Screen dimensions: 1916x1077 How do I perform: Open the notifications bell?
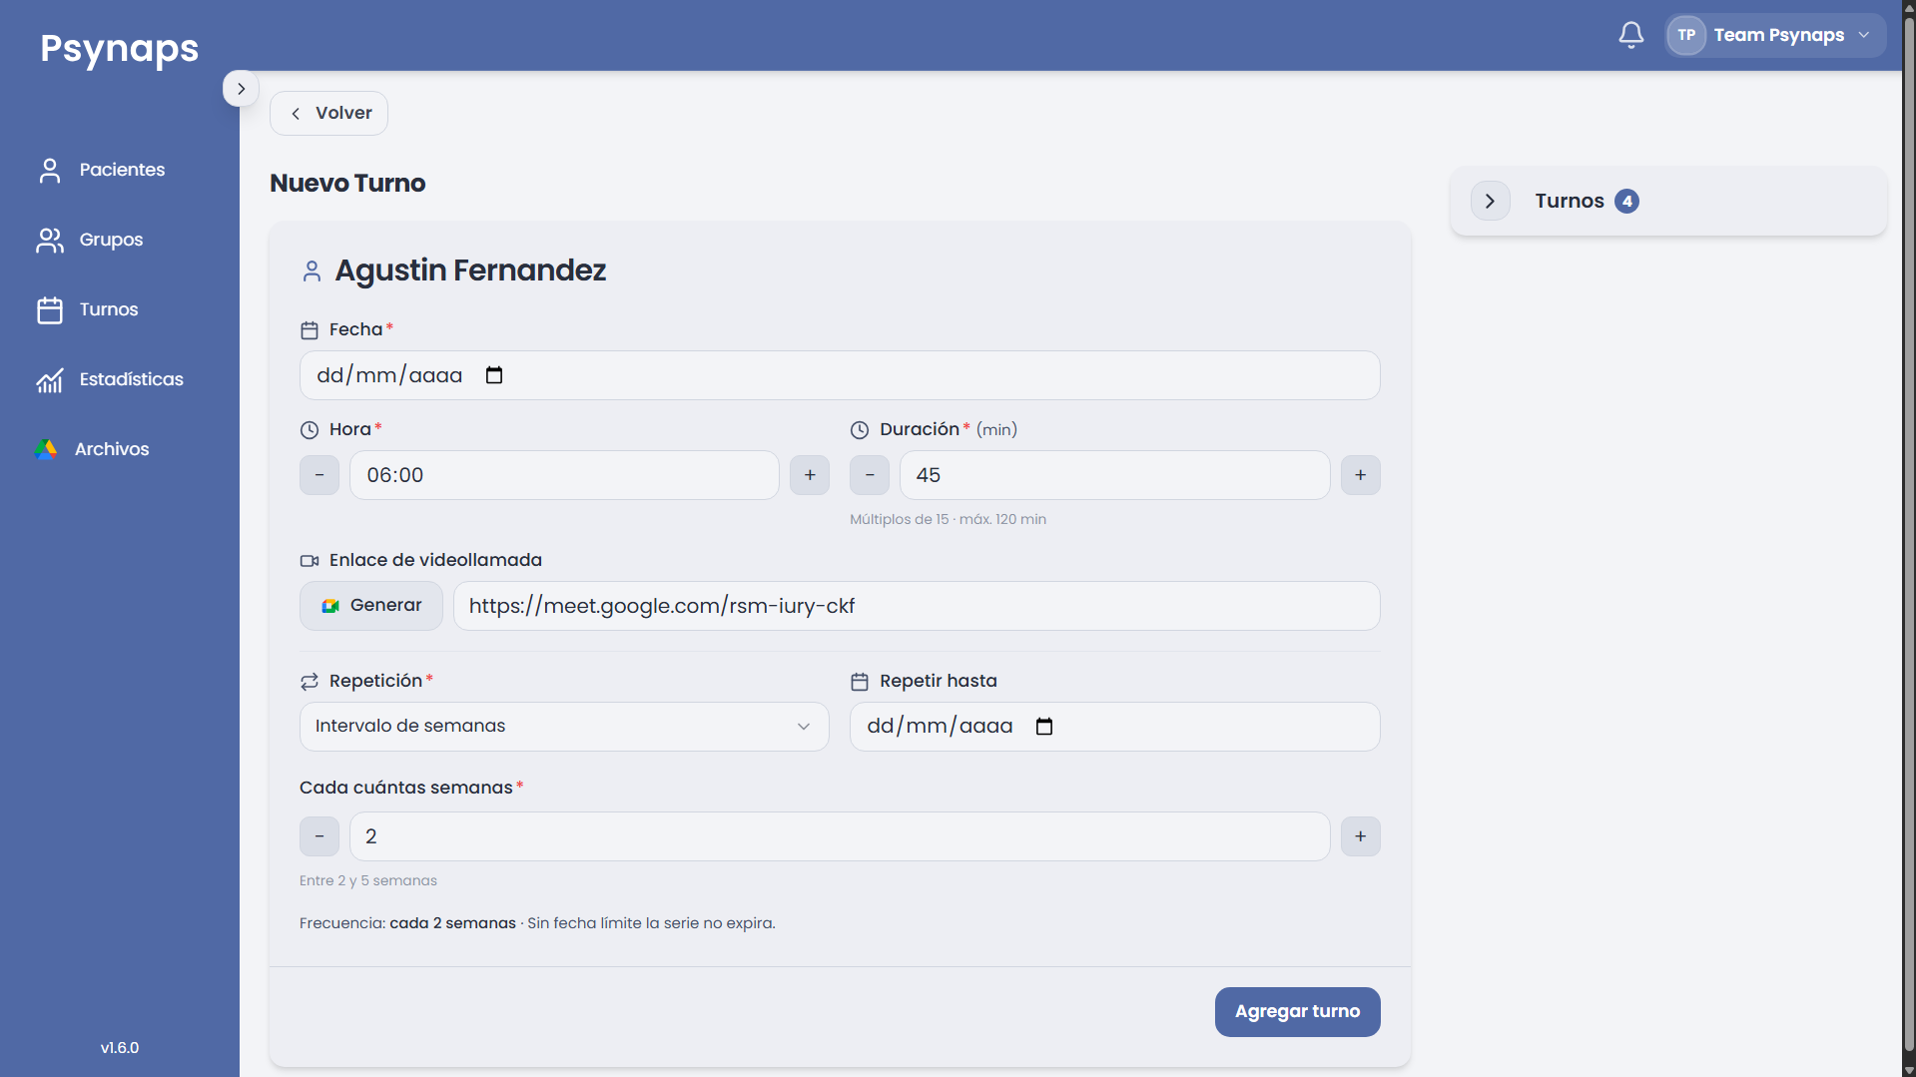coord(1630,35)
